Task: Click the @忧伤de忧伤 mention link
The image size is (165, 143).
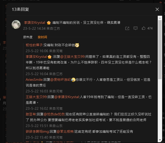Action: click(x=54, y=114)
